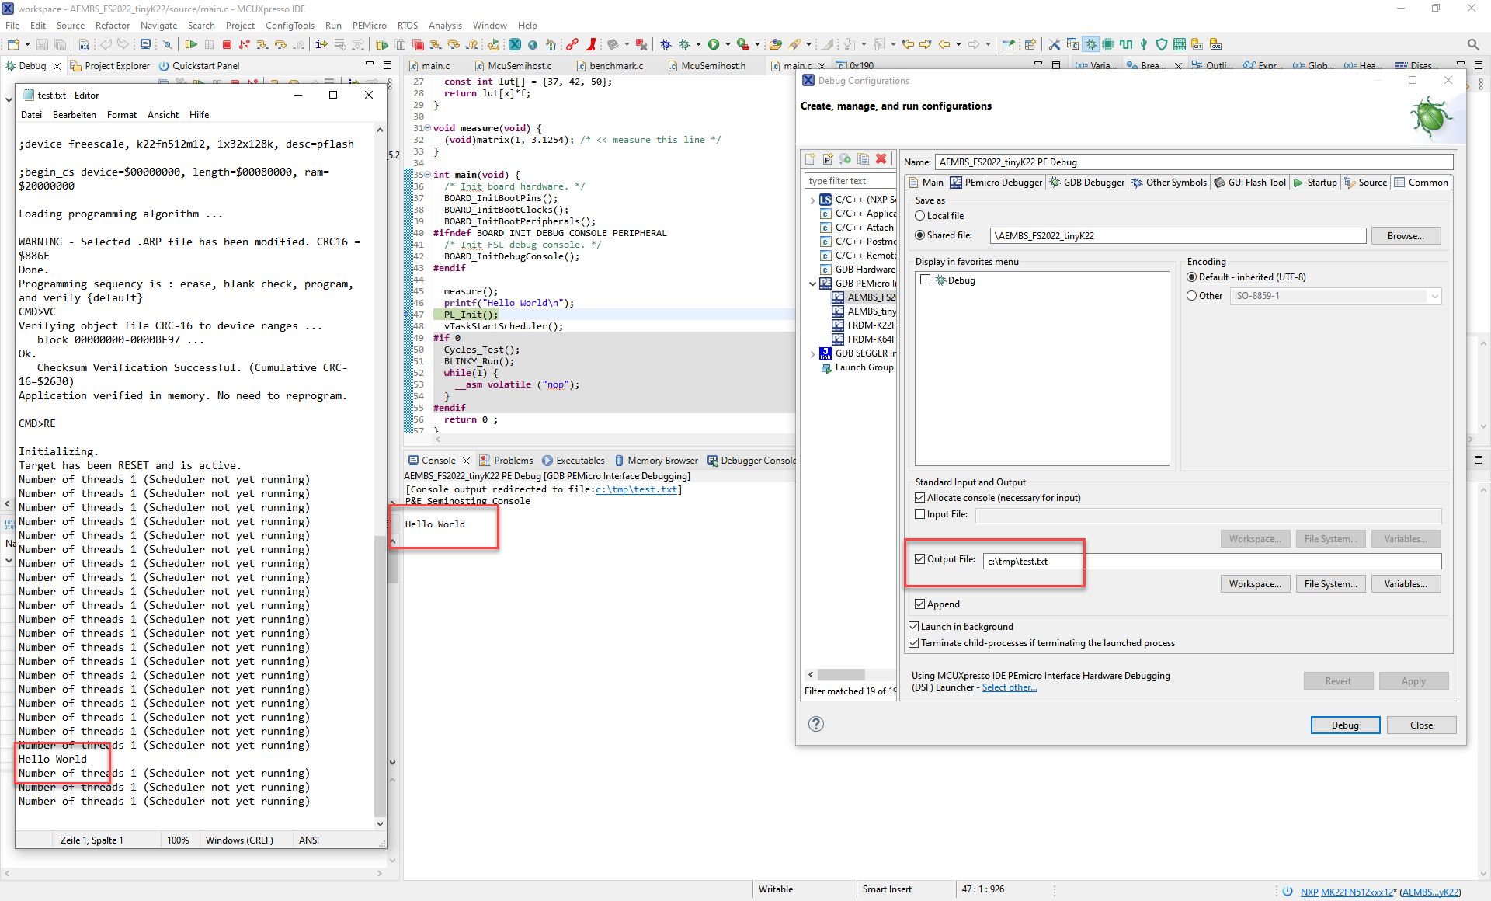Viewport: 1491px width, 901px height.
Task: Click the red Terminate toolbar icon
Action: pos(227,45)
